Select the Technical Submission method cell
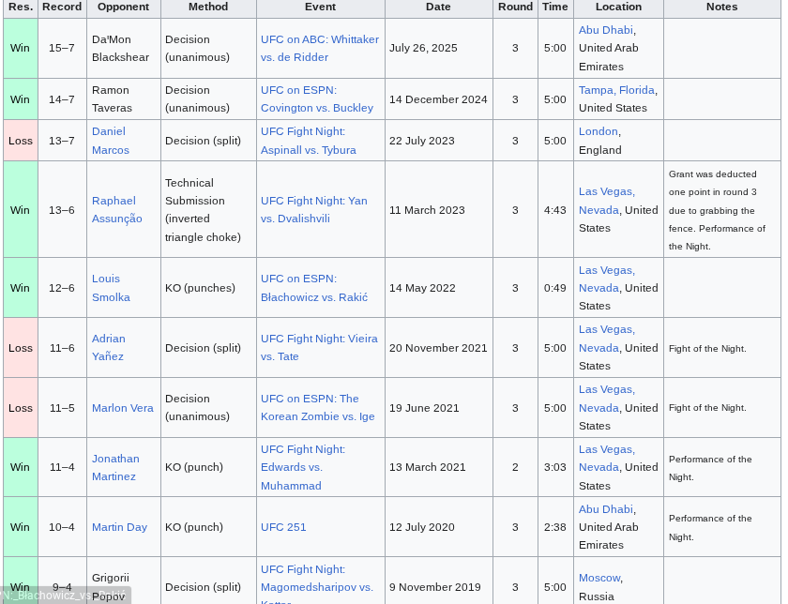 (x=208, y=209)
